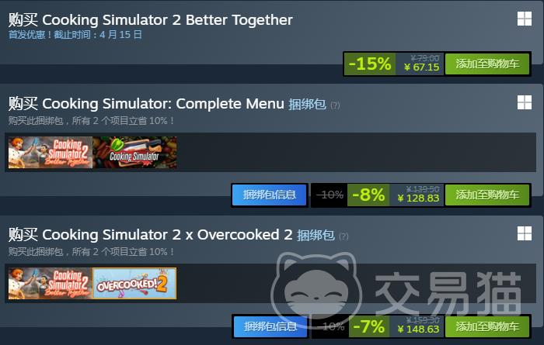The width and height of the screenshot is (544, 345).
Task: Click the -15% discount badge
Action: pyautogui.click(x=370, y=64)
